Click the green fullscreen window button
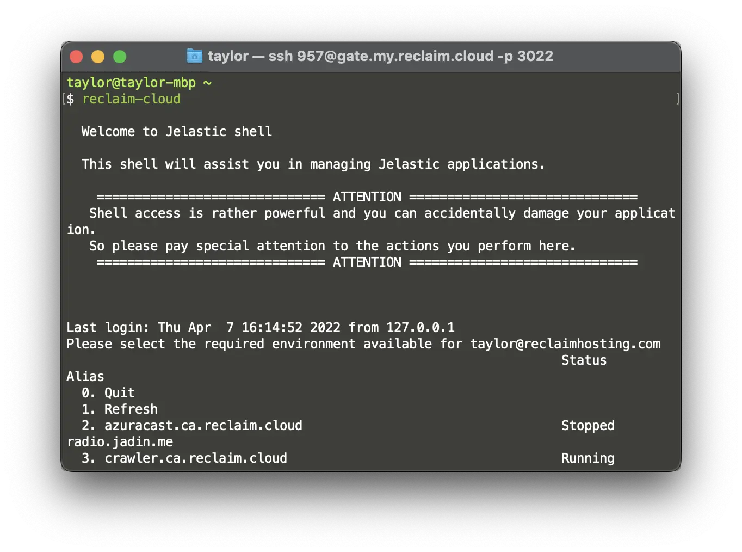The width and height of the screenshot is (742, 552). [120, 57]
